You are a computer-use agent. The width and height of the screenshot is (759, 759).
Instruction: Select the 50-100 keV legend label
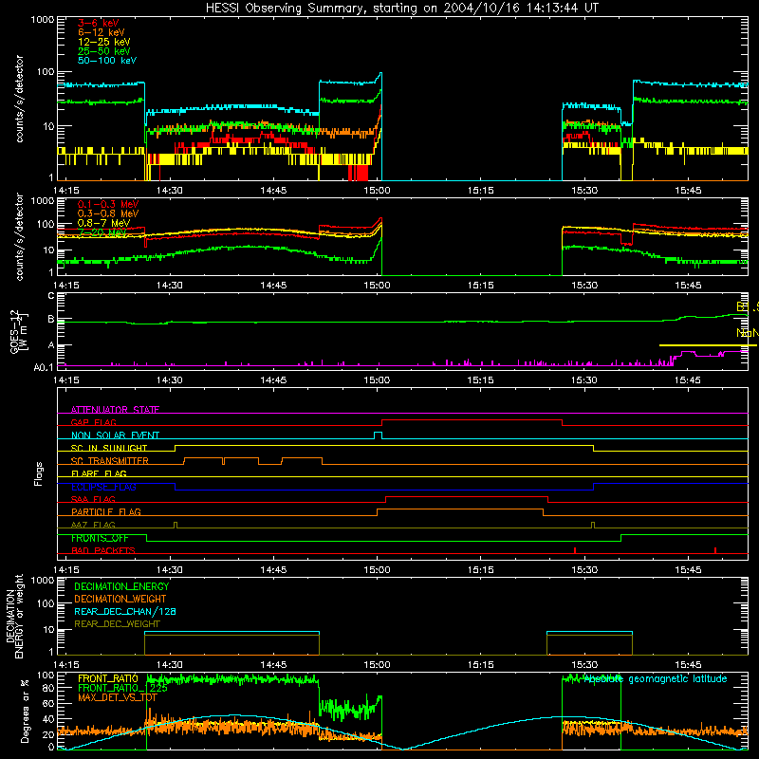107,61
